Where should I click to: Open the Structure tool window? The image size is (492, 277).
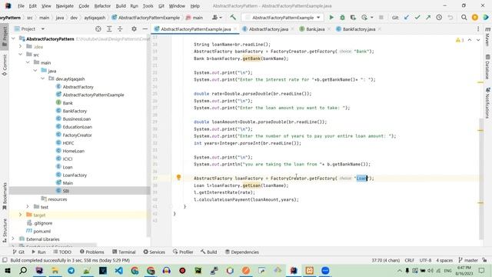click(x=5, y=230)
